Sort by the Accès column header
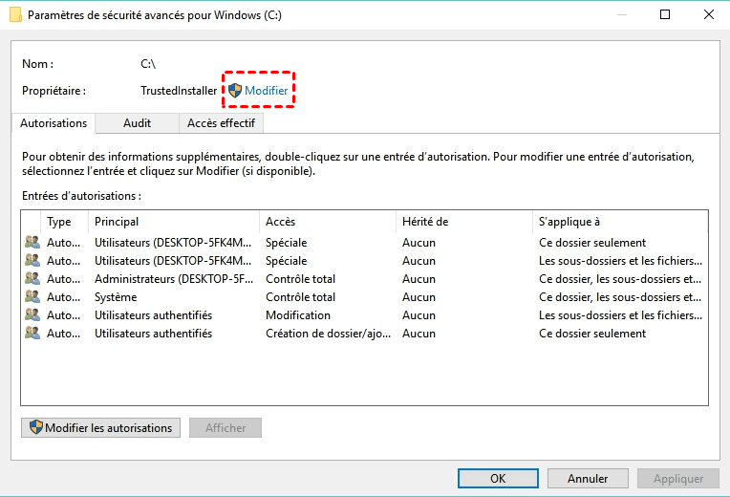The height and width of the screenshot is (497, 730). [328, 222]
